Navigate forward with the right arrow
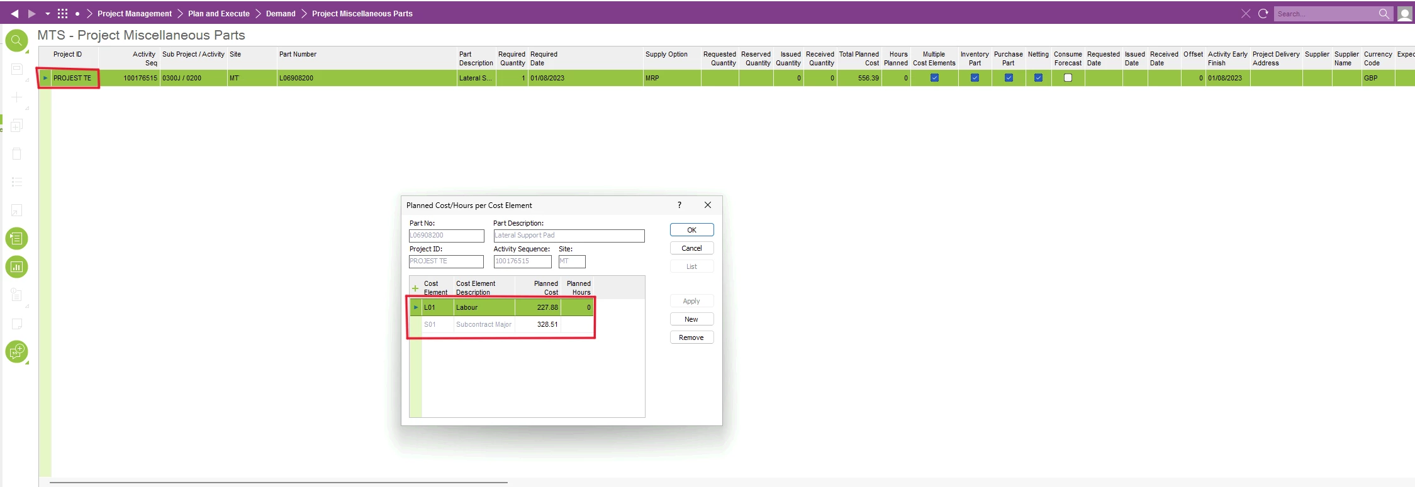The image size is (1415, 487). coord(31,13)
